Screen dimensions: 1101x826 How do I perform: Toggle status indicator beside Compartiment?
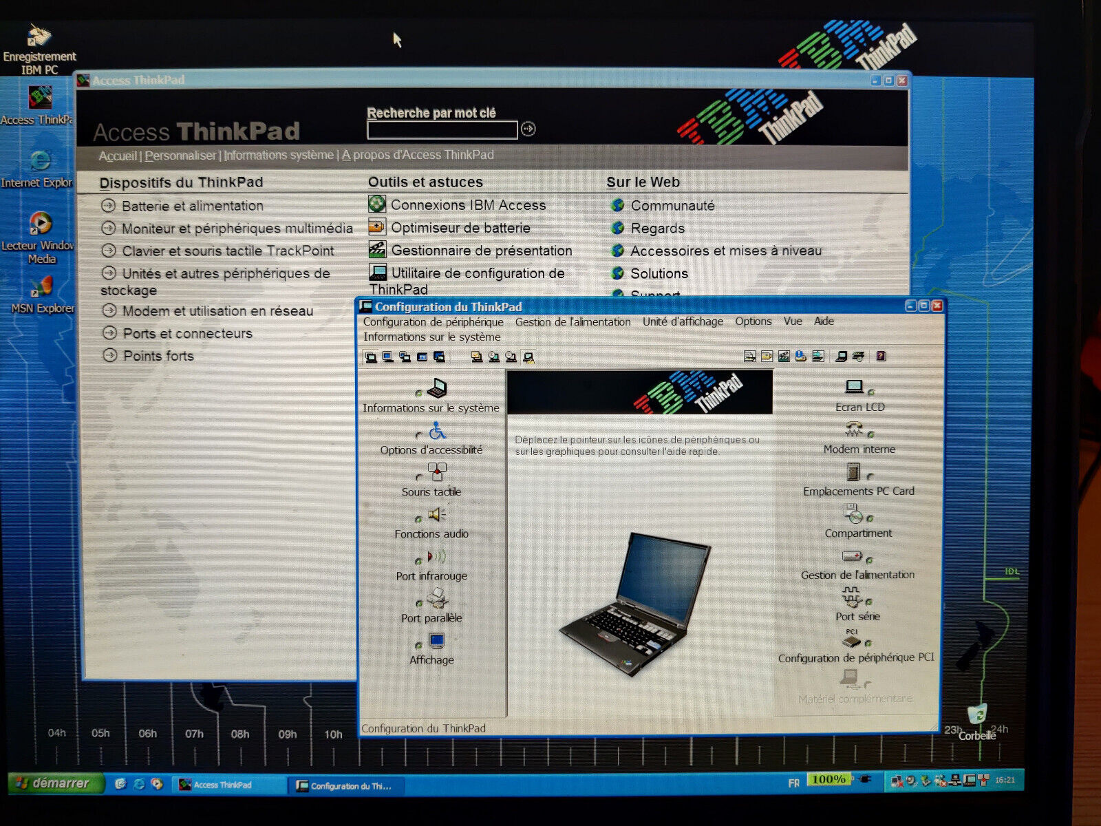[870, 518]
